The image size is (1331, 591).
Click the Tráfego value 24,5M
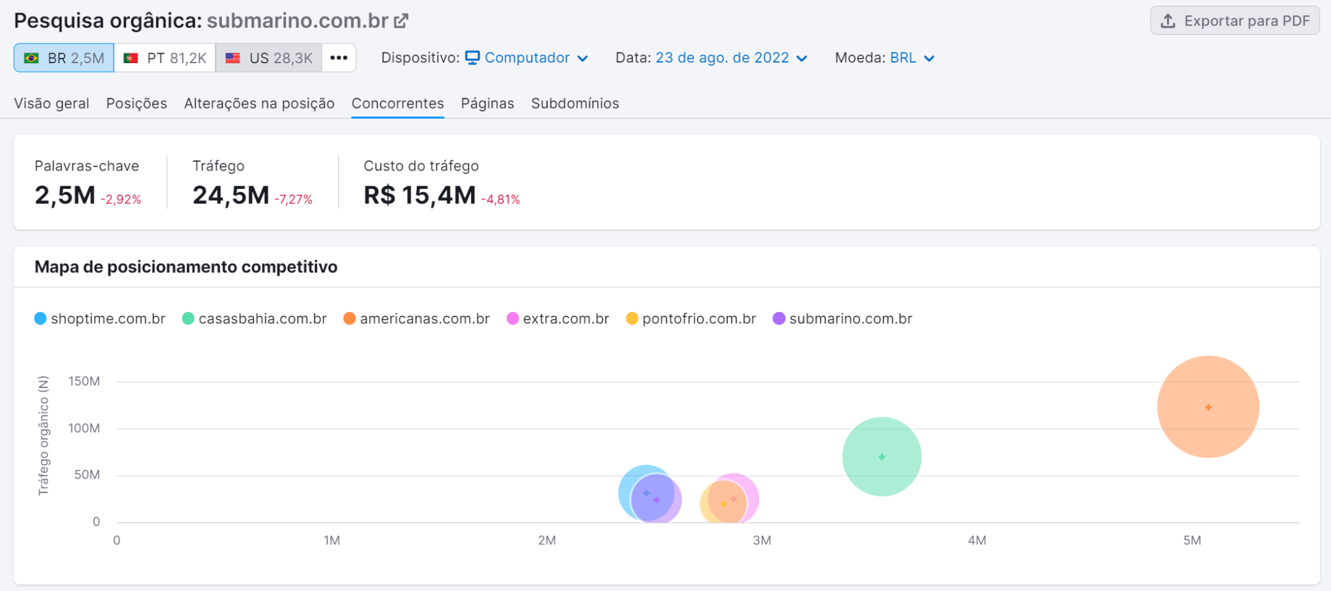tap(231, 195)
